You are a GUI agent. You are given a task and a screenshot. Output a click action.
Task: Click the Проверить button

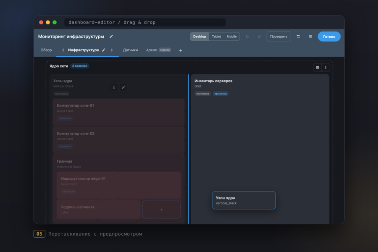pyautogui.click(x=279, y=37)
